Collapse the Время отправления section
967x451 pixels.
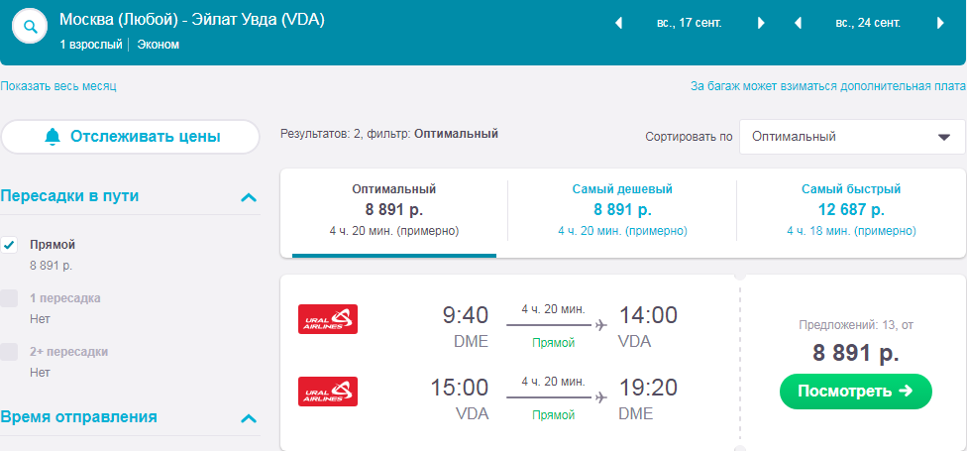[x=248, y=418]
